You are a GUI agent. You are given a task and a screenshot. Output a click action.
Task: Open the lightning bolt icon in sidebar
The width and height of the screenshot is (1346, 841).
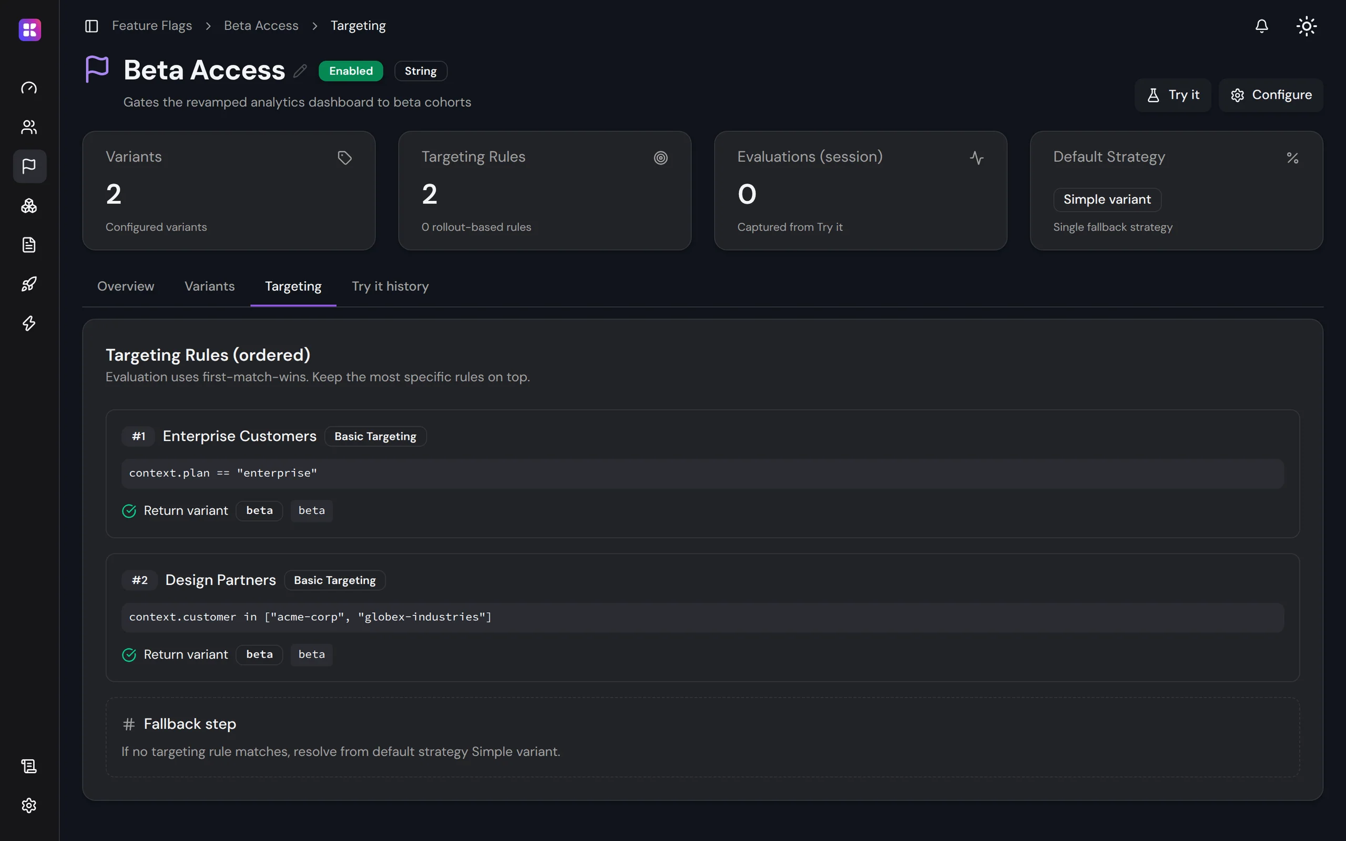pos(29,323)
